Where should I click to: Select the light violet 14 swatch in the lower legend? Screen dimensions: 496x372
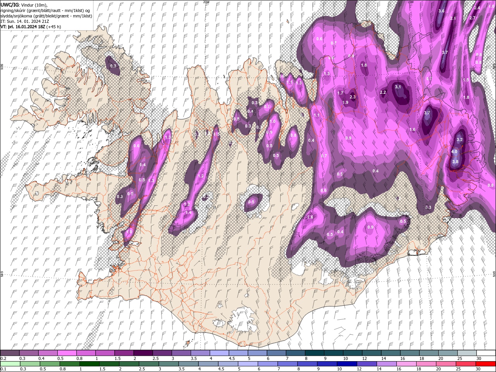click(x=386, y=363)
